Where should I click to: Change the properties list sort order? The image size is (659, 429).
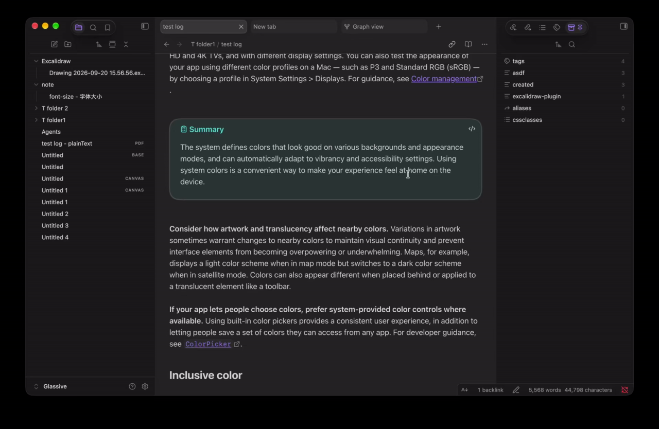[x=558, y=44]
